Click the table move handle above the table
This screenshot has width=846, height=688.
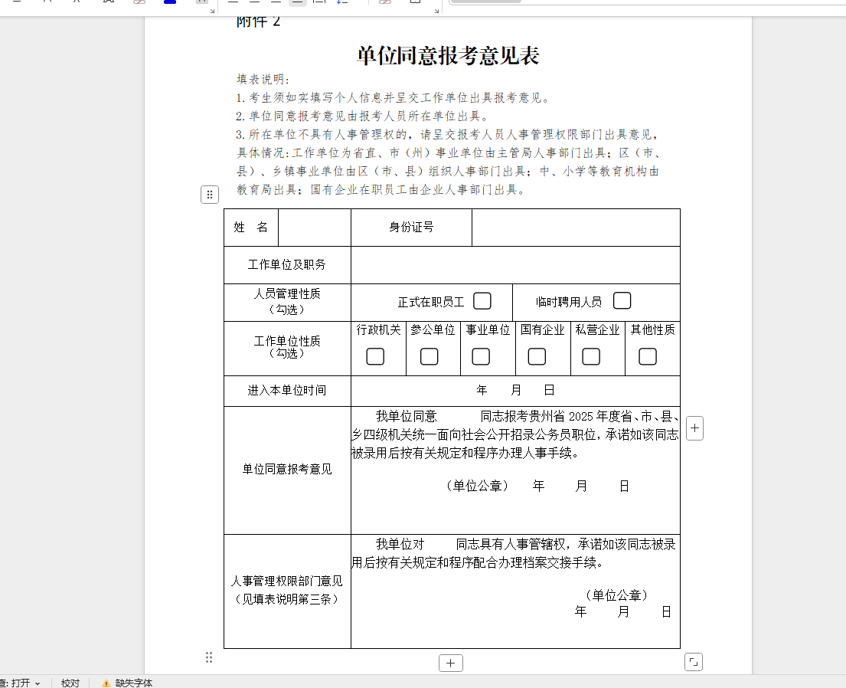[210, 195]
